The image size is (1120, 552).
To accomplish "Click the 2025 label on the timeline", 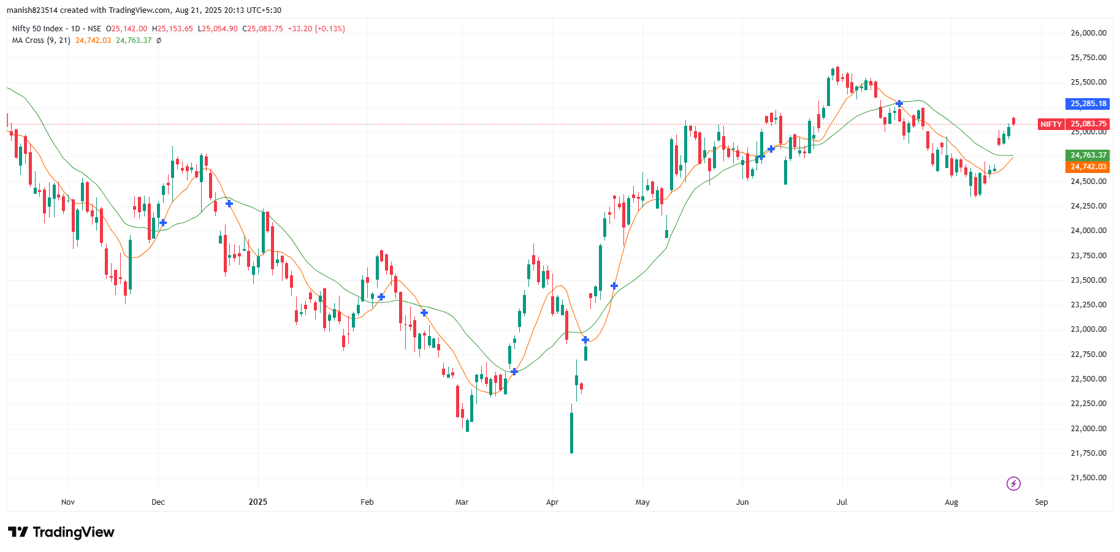I will pos(257,502).
